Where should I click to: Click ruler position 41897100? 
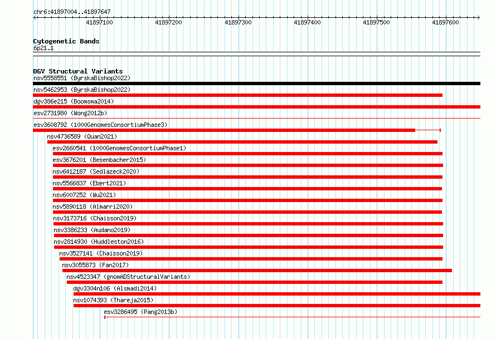point(99,22)
